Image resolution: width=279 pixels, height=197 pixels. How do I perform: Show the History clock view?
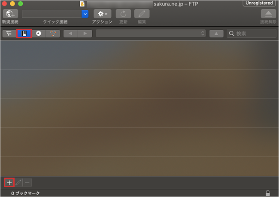point(39,34)
